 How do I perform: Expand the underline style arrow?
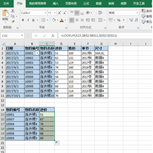pyautogui.click(x=37, y=20)
